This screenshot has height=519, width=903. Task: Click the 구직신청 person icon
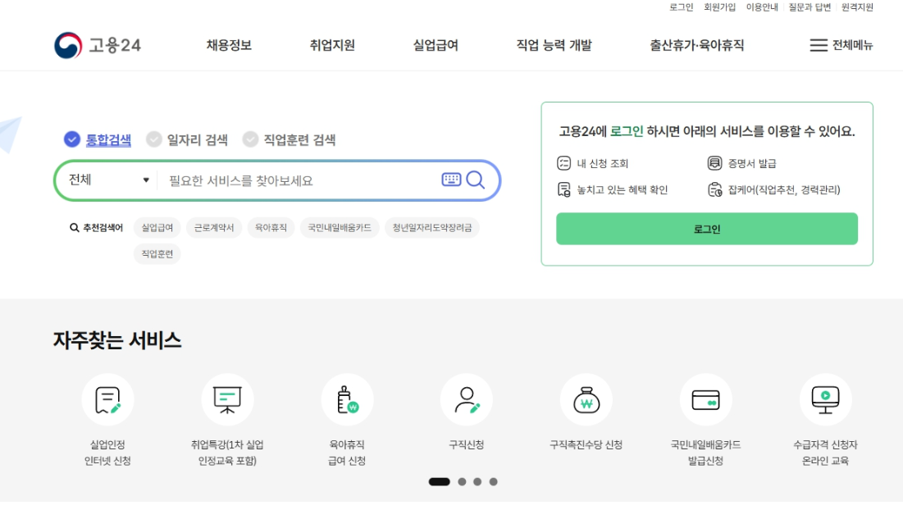467,400
